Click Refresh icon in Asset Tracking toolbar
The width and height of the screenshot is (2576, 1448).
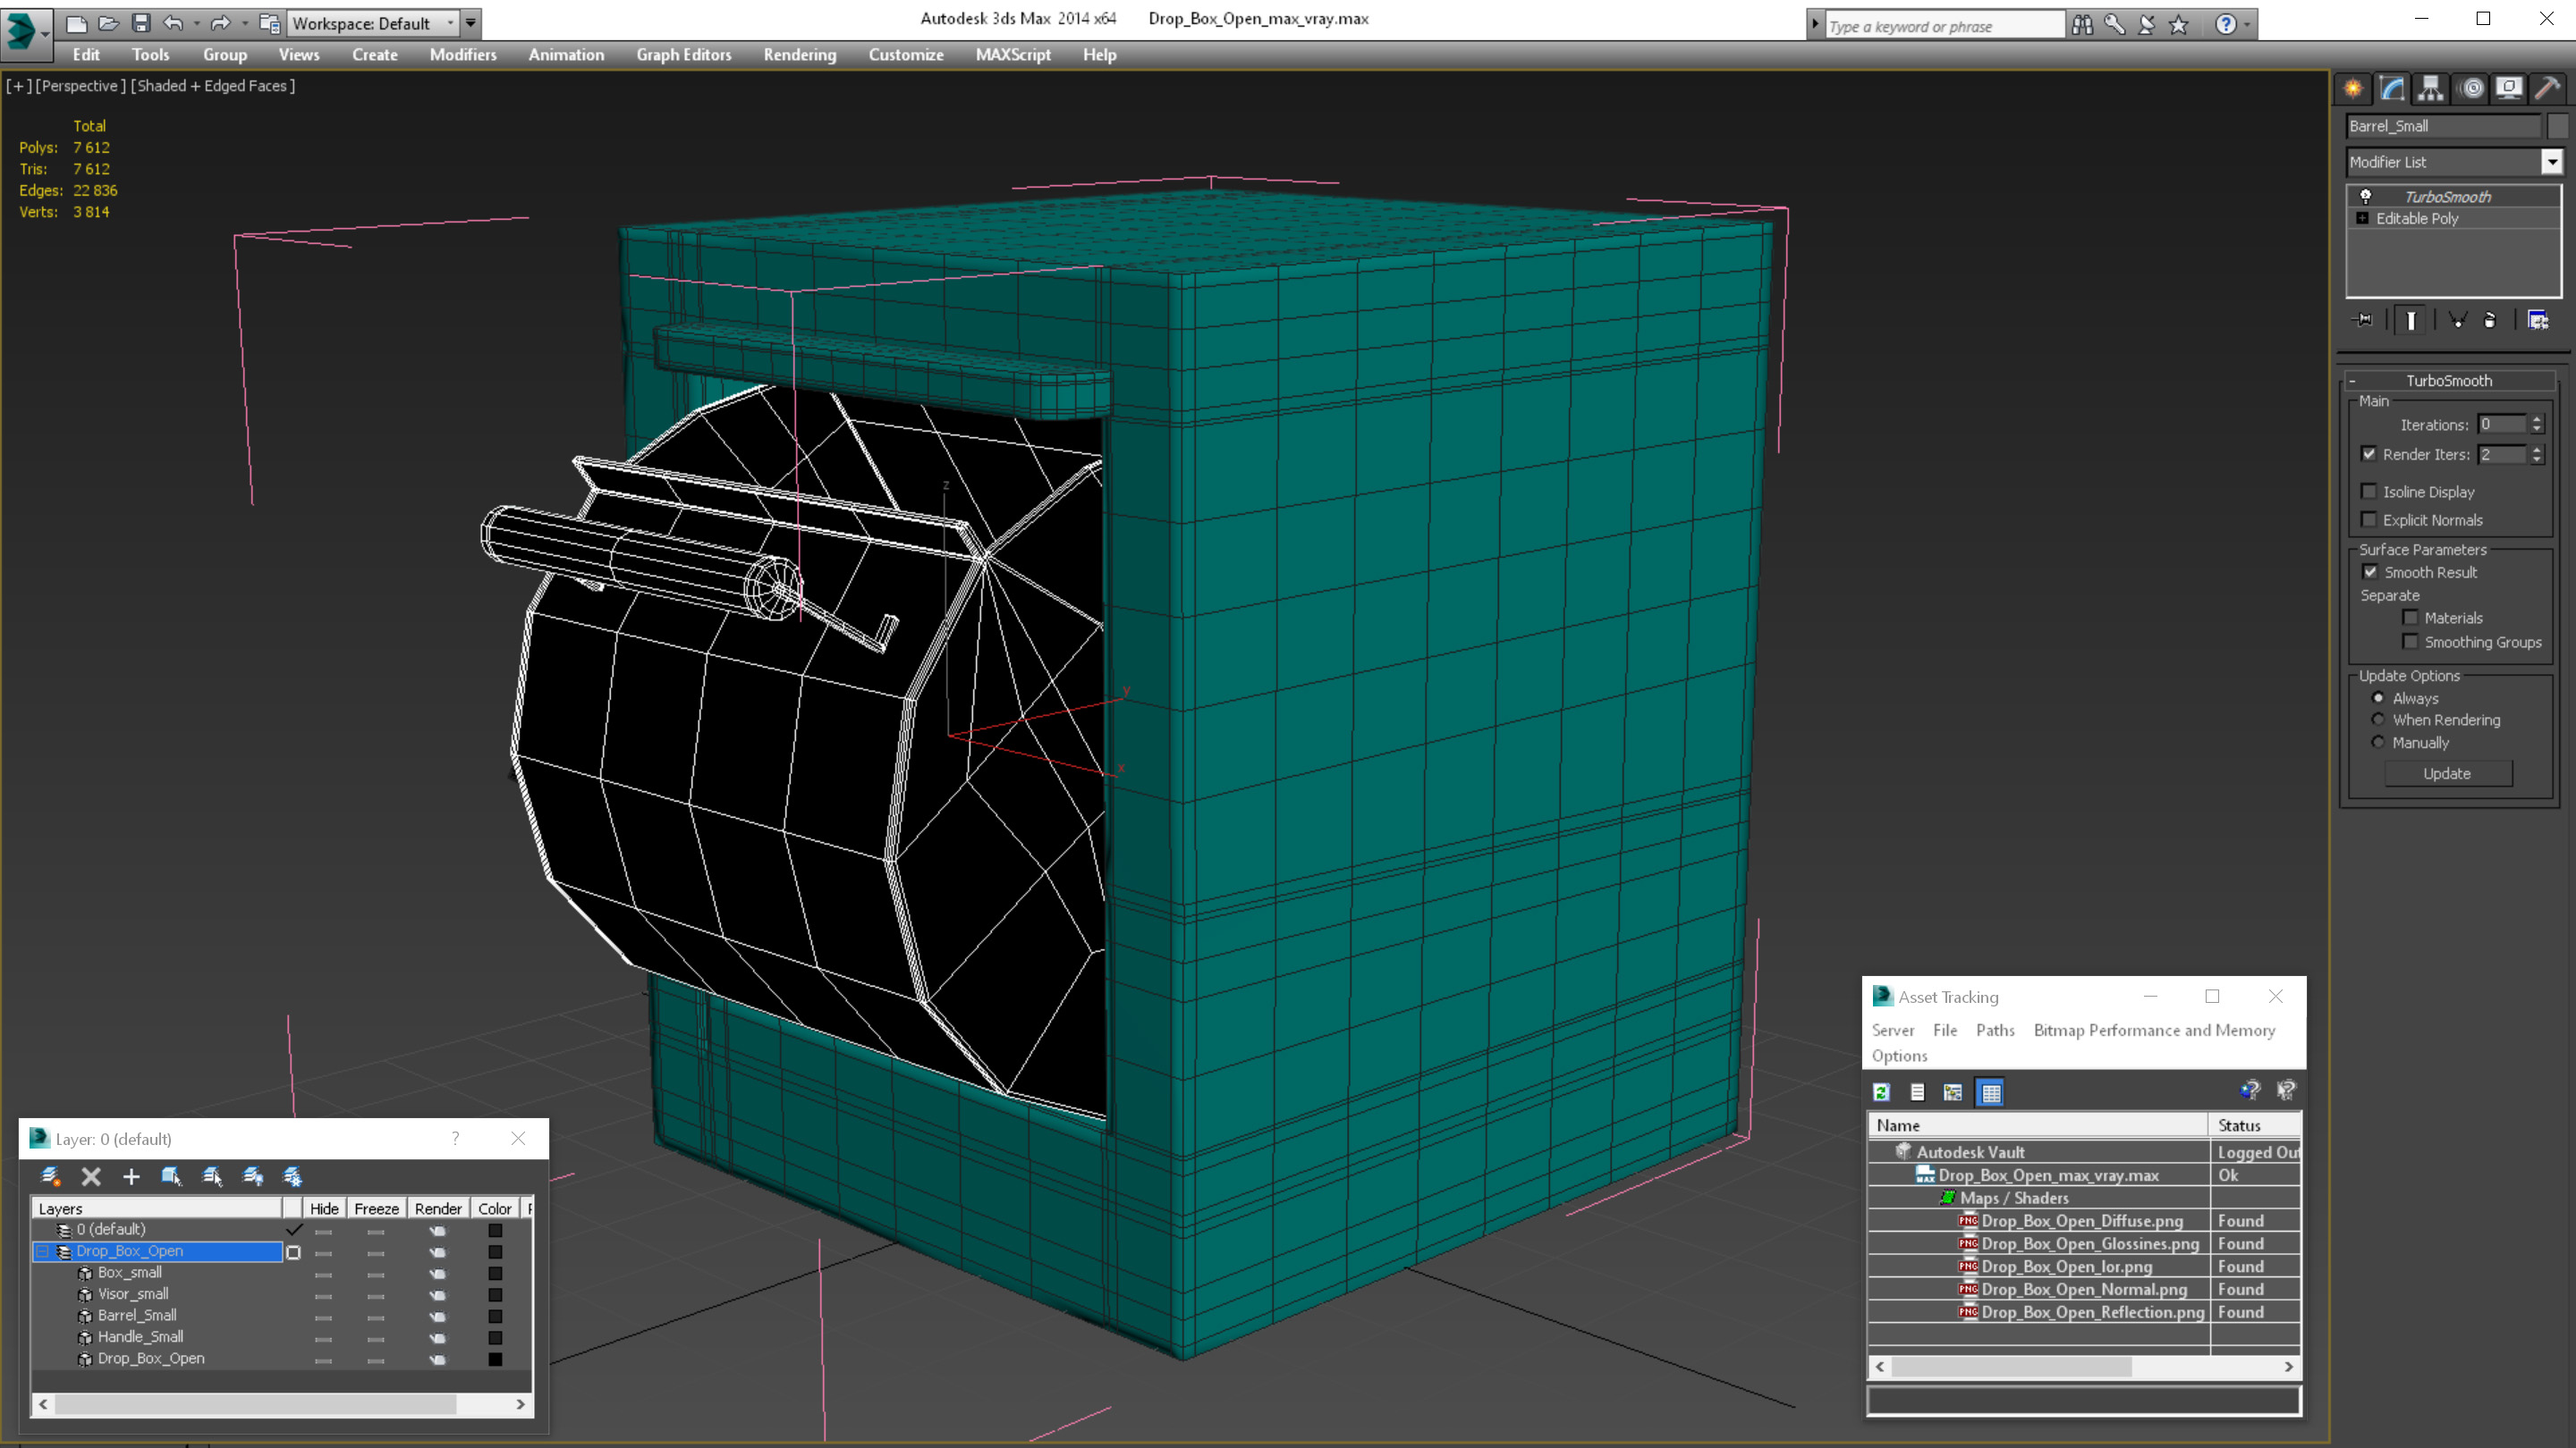[1881, 1092]
